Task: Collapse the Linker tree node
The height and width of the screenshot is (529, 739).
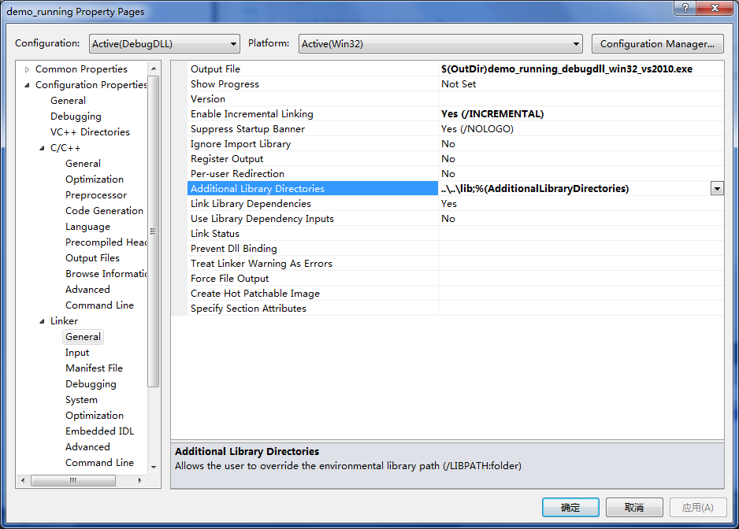Action: [x=43, y=321]
